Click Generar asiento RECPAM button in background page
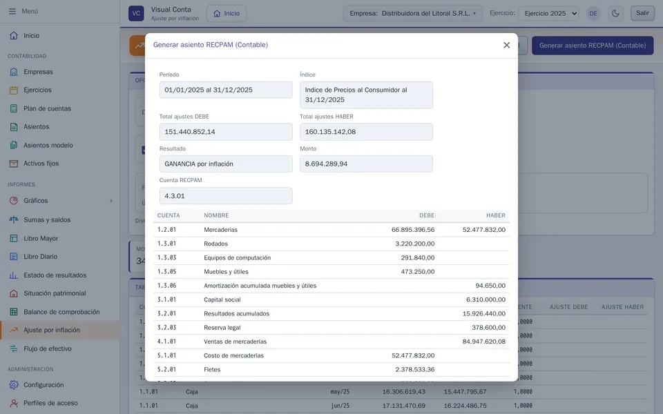 593,46
